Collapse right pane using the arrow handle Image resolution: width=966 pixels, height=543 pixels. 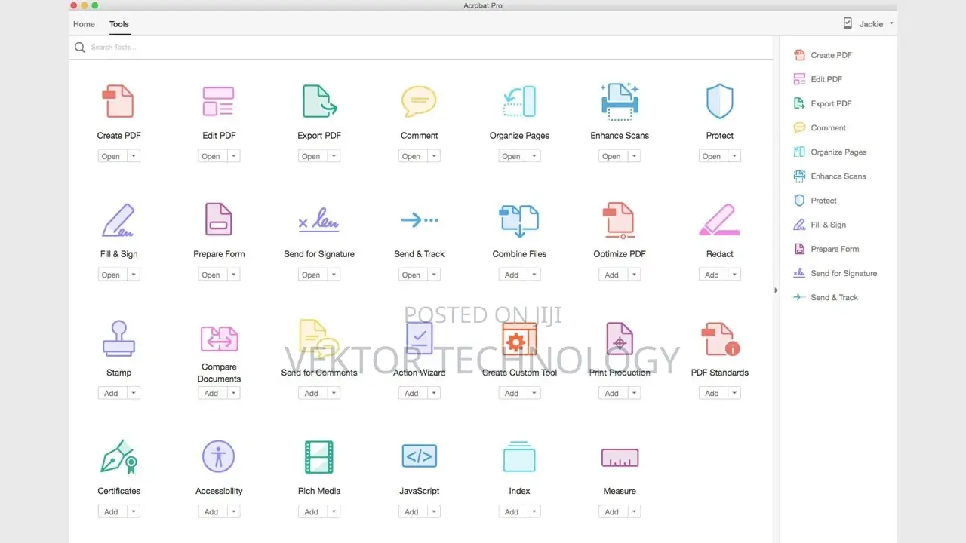pos(776,290)
